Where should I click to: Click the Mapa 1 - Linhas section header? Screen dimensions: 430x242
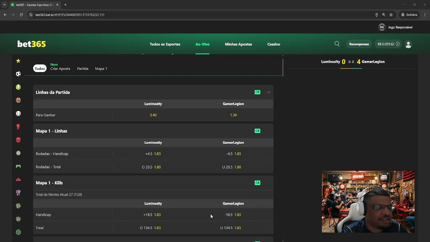coord(153,131)
